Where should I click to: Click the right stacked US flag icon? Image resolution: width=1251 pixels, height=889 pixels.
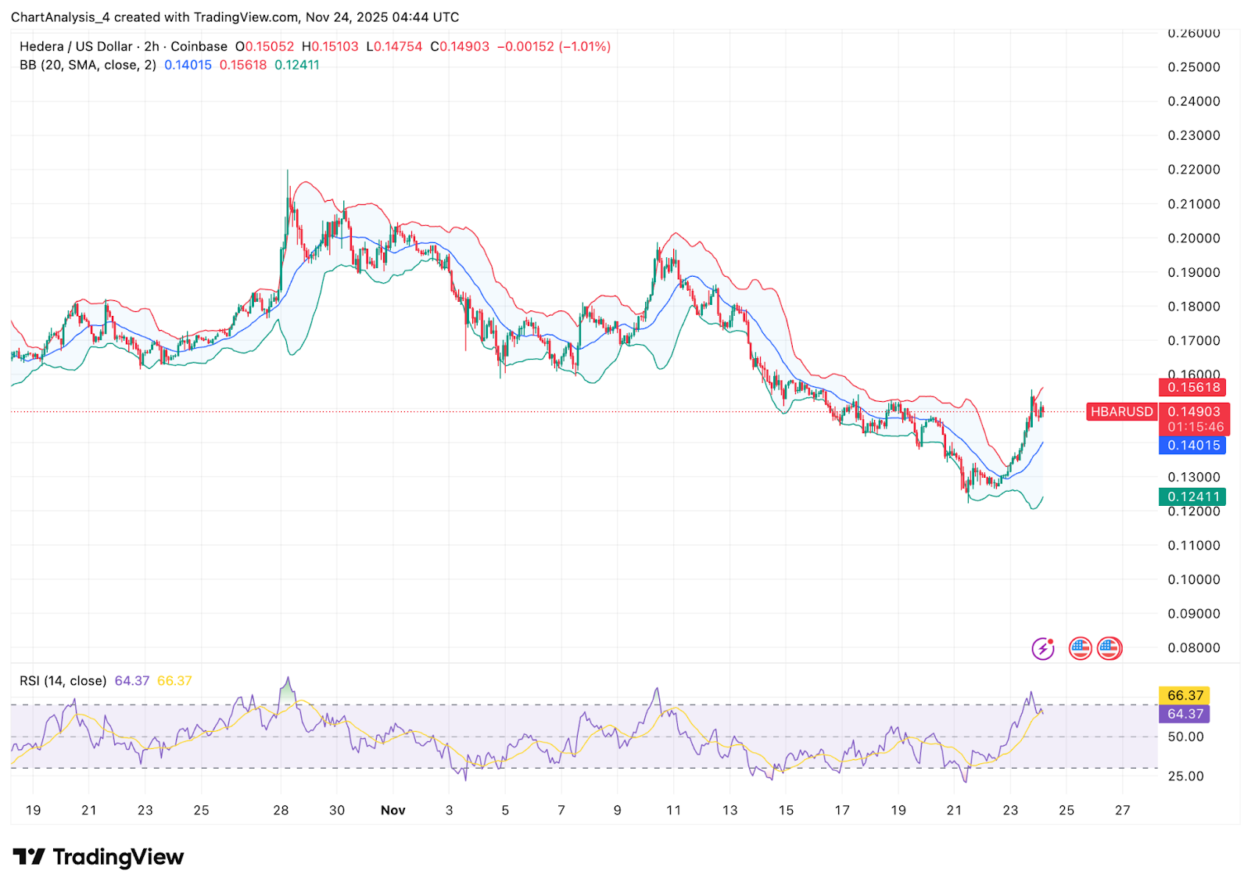point(1109,648)
